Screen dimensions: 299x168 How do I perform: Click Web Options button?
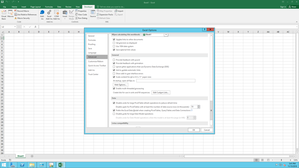point(120,85)
